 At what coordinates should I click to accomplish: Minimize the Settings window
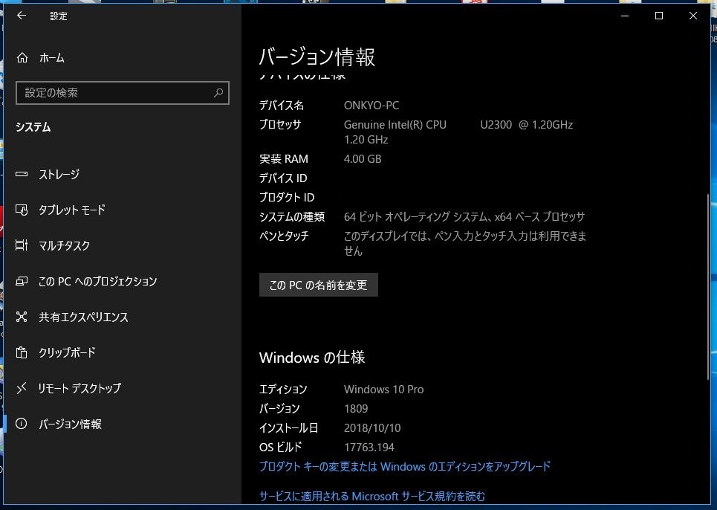[625, 16]
